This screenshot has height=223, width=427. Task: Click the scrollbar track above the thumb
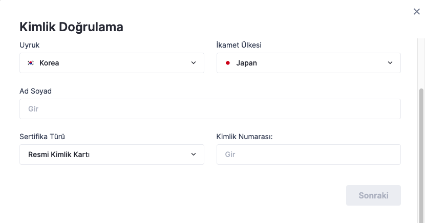click(421, 61)
